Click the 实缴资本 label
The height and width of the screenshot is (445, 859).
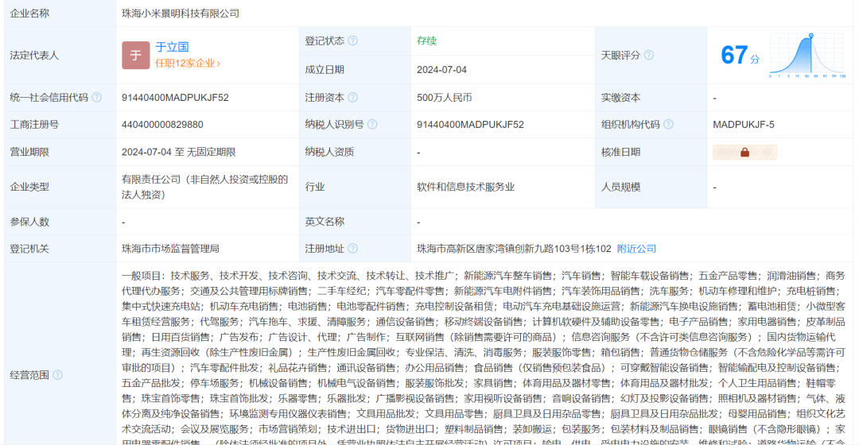(x=620, y=98)
